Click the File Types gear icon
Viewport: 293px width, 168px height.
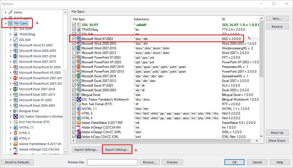click(10, 23)
